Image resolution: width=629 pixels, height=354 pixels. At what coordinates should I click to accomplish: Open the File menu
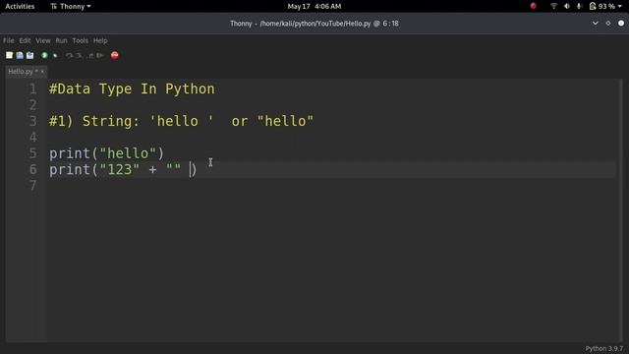[x=9, y=40]
